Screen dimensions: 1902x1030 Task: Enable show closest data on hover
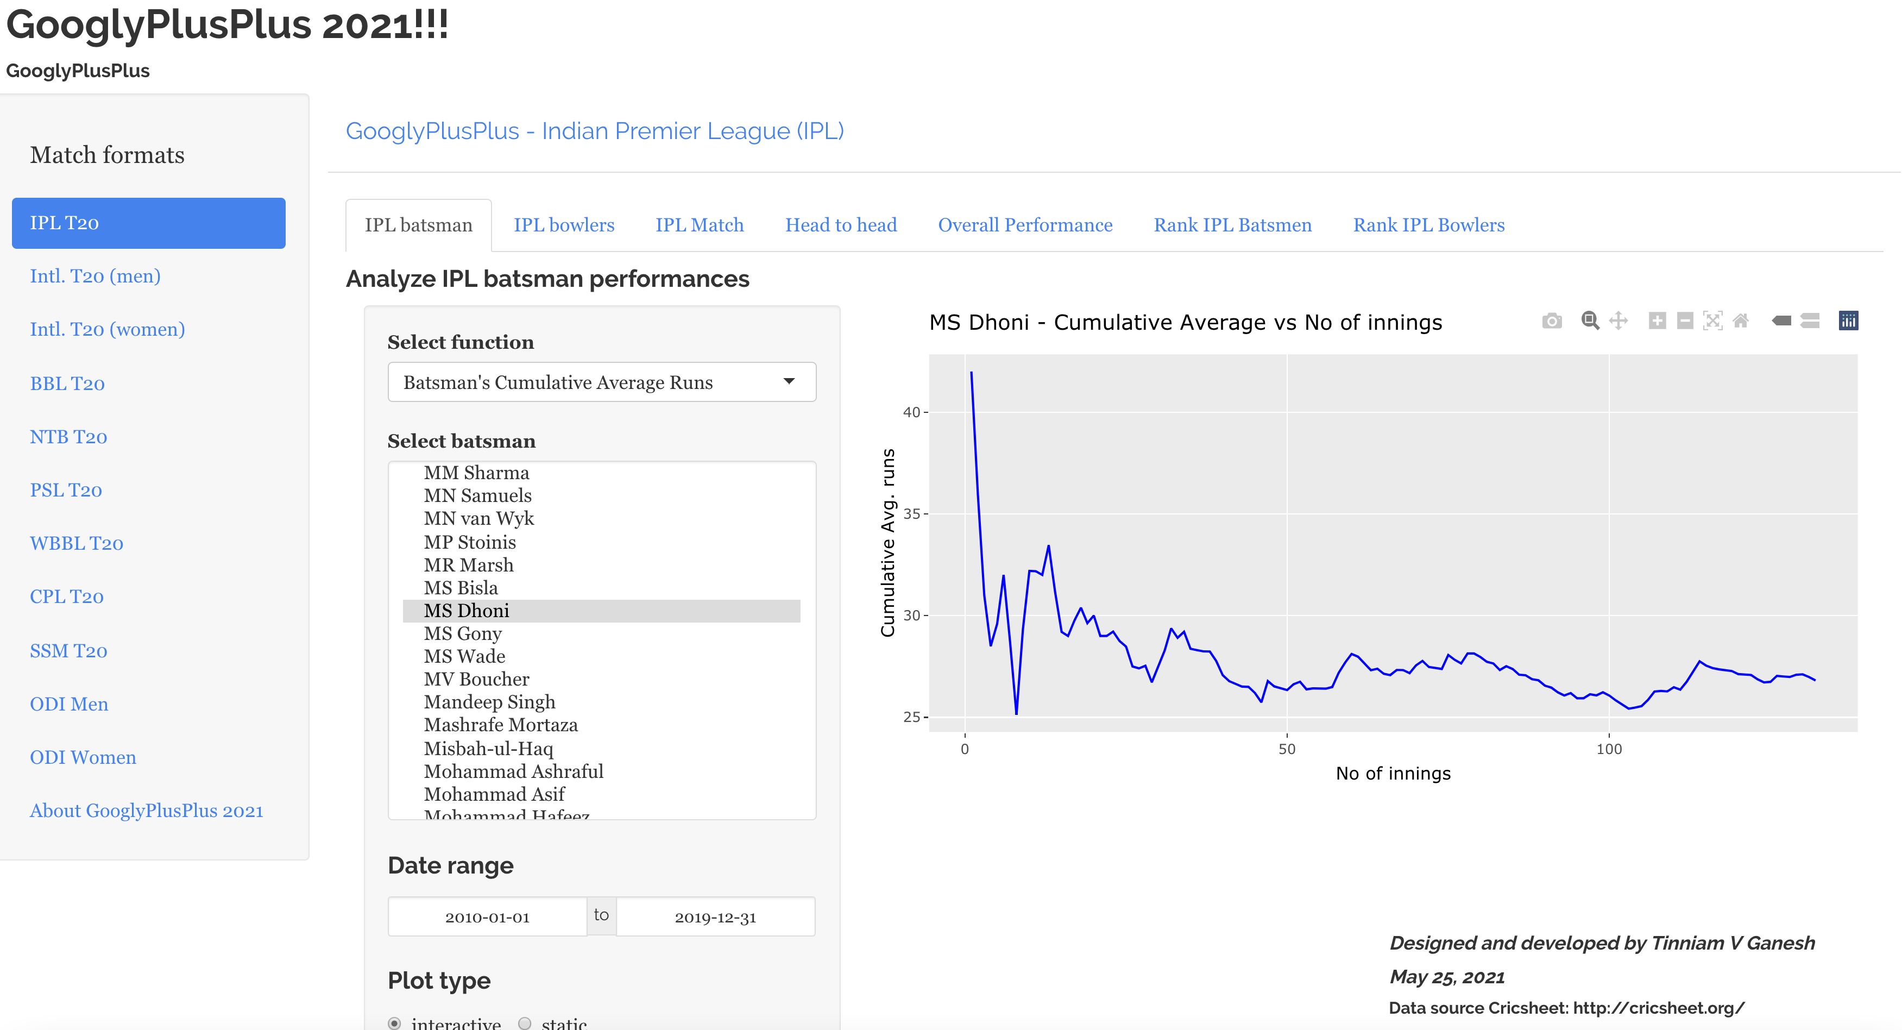tap(1781, 321)
